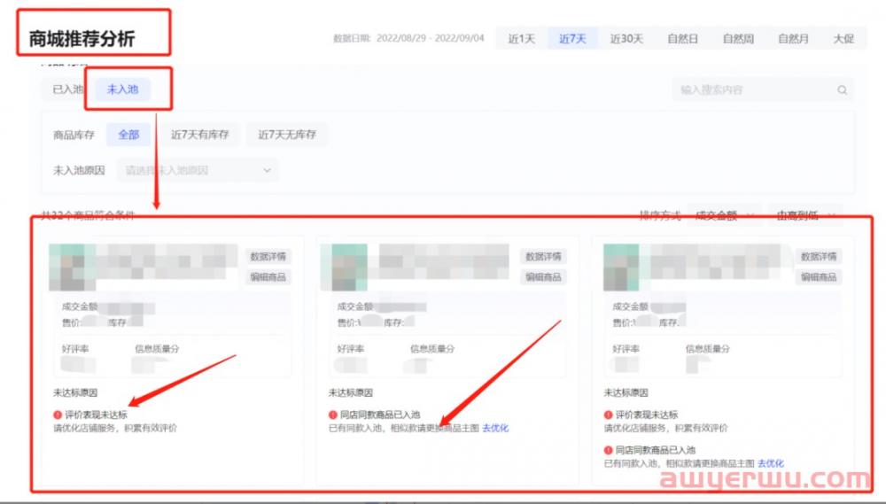Select the 近30天 date range tab
The width and height of the screenshot is (886, 504).
coord(626,39)
